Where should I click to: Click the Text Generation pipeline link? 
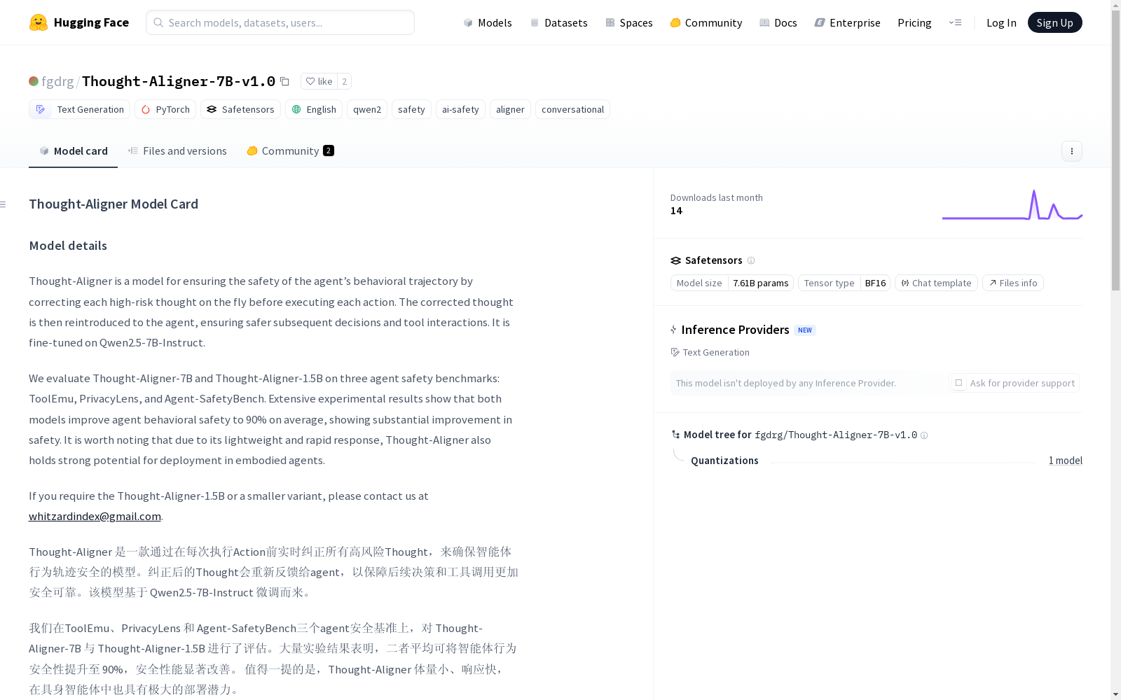tap(710, 352)
